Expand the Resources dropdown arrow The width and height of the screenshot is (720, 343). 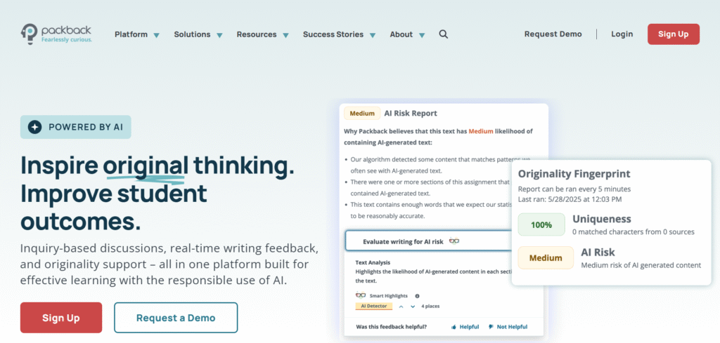285,35
